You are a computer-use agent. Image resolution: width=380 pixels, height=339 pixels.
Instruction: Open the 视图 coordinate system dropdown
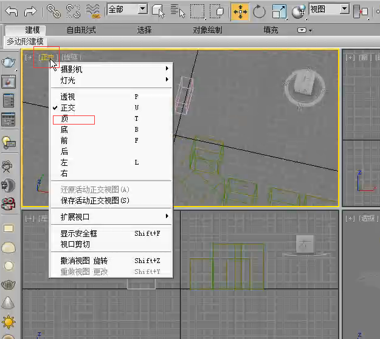coord(330,10)
